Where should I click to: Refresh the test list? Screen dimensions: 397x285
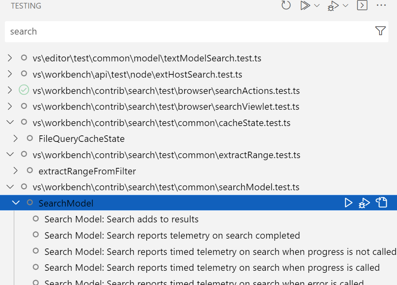286,6
